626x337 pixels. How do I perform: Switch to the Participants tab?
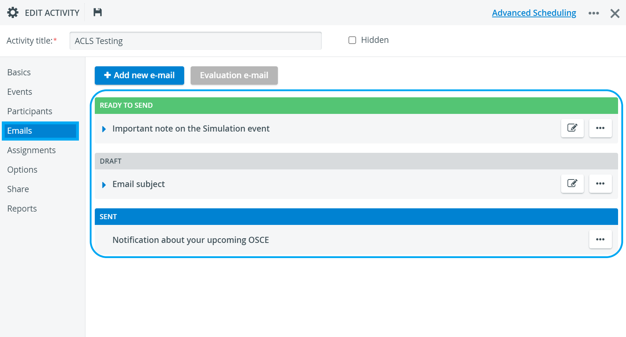(30, 111)
